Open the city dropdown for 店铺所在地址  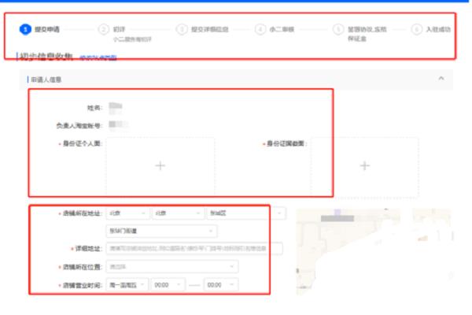coord(176,213)
